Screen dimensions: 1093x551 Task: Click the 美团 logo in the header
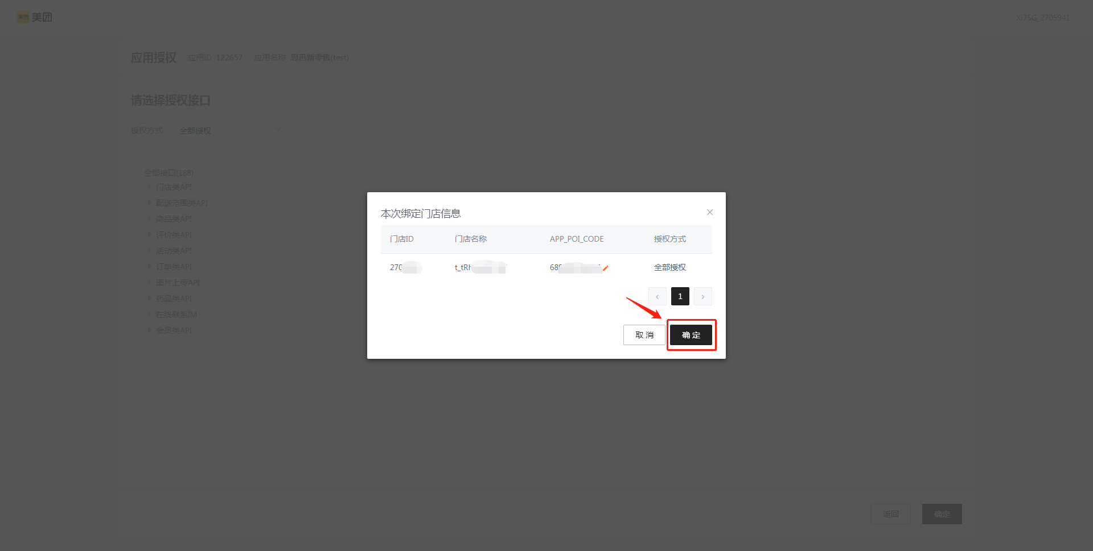coord(35,17)
